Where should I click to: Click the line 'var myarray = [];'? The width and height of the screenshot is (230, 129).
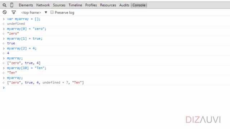click(x=24, y=19)
